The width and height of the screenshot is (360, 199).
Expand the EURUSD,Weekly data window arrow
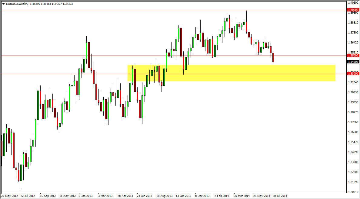pos(4,4)
